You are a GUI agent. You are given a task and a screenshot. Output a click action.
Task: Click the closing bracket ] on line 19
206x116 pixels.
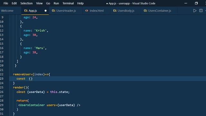click(17, 61)
